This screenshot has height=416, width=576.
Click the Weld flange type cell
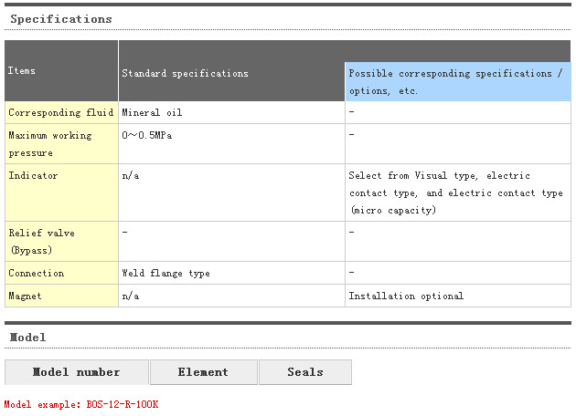(165, 273)
